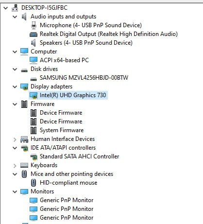The width and height of the screenshot is (203, 224).
Task: Click the System Firmware chip icon
Action: [34, 130]
